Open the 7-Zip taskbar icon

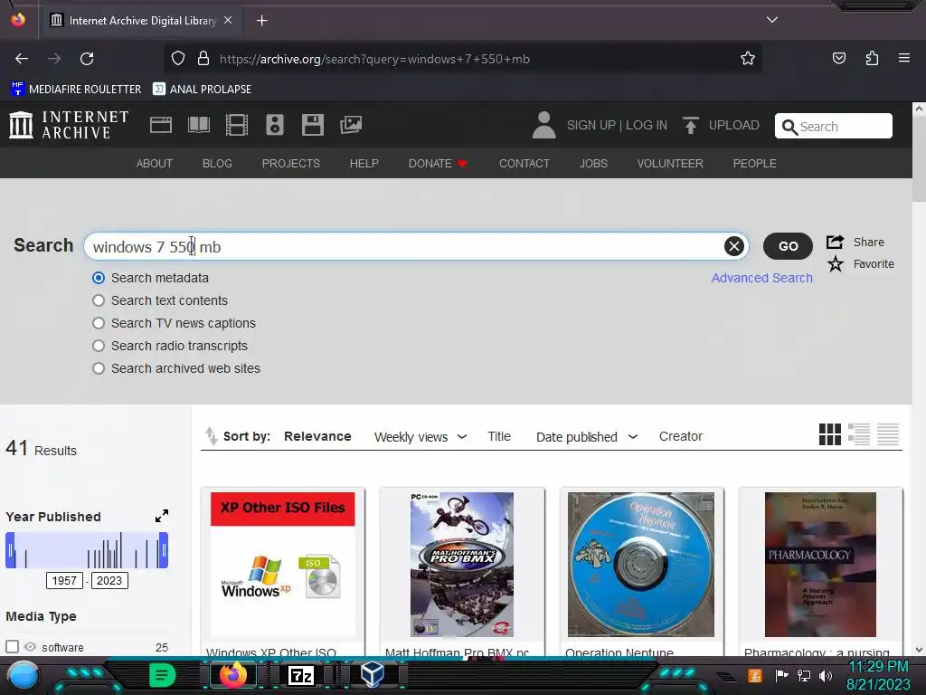[x=300, y=675]
